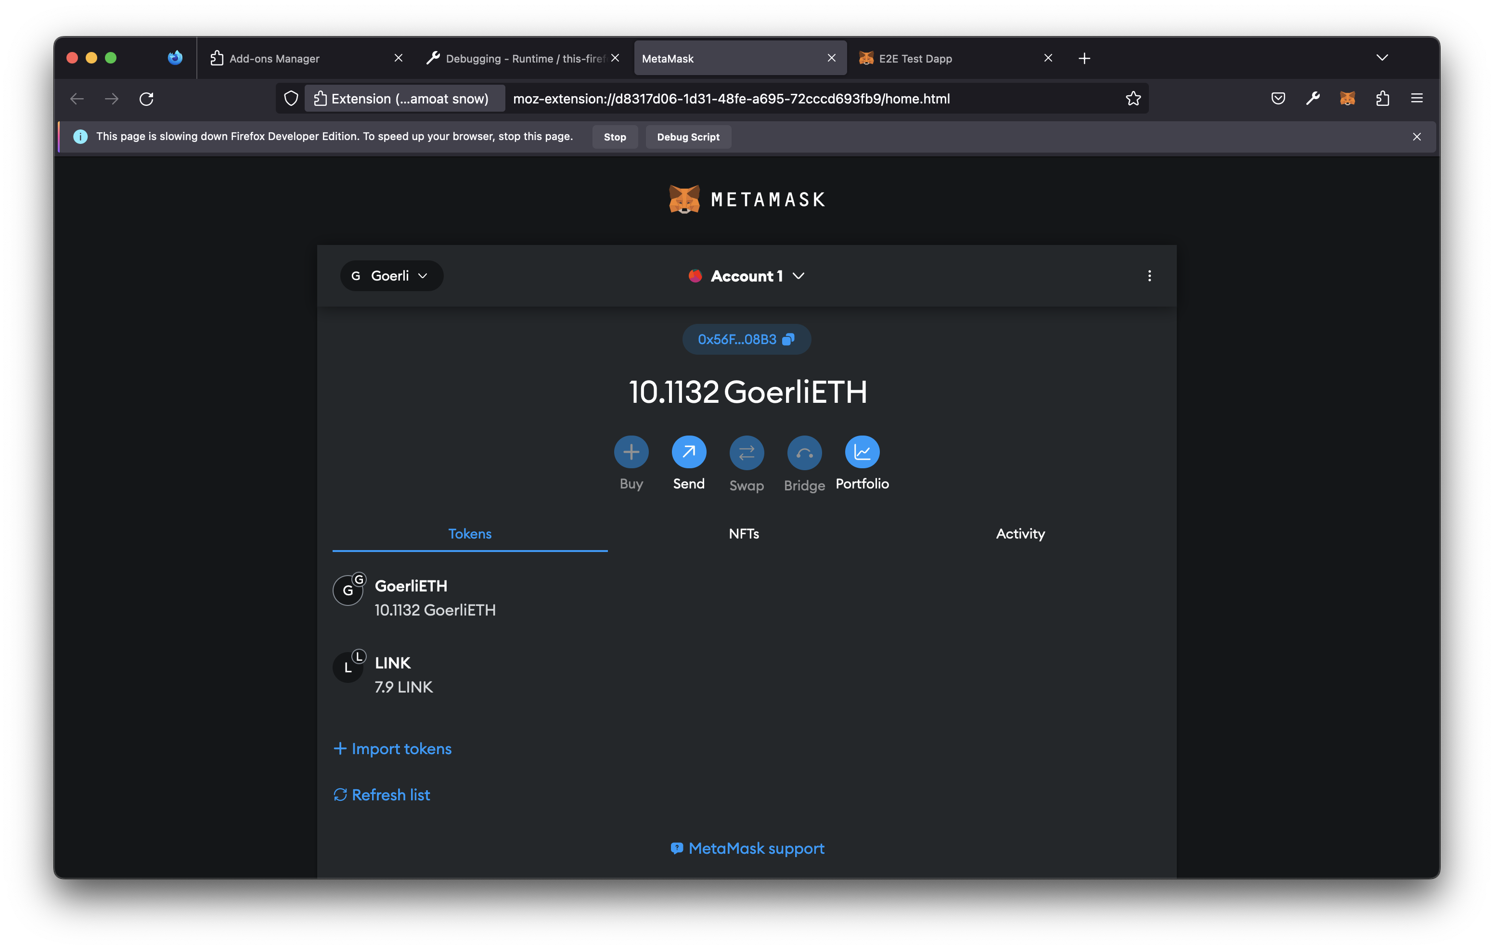The width and height of the screenshot is (1494, 950).
Task: Close the Debugging Runtime tab
Action: 615,58
